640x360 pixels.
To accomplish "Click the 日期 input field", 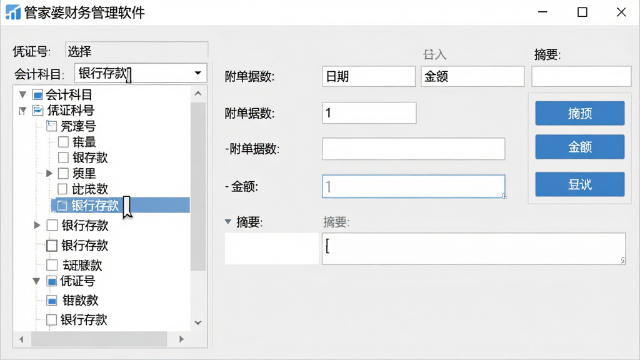I will click(369, 76).
